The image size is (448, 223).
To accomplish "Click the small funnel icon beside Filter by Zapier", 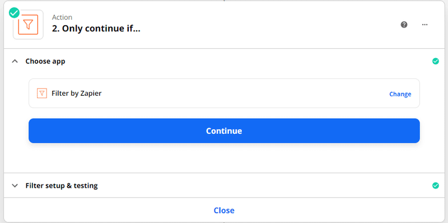I will coord(41,93).
